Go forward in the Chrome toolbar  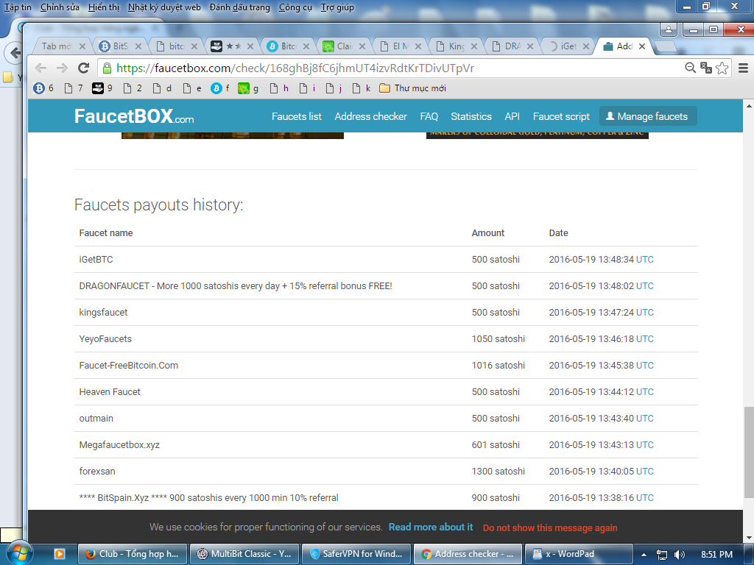[x=62, y=68]
